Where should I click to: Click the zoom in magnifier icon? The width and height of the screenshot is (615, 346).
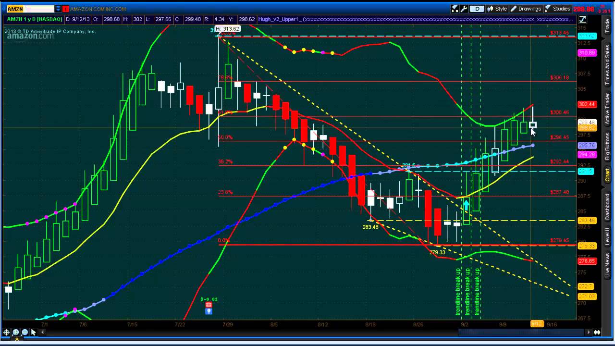(16, 332)
